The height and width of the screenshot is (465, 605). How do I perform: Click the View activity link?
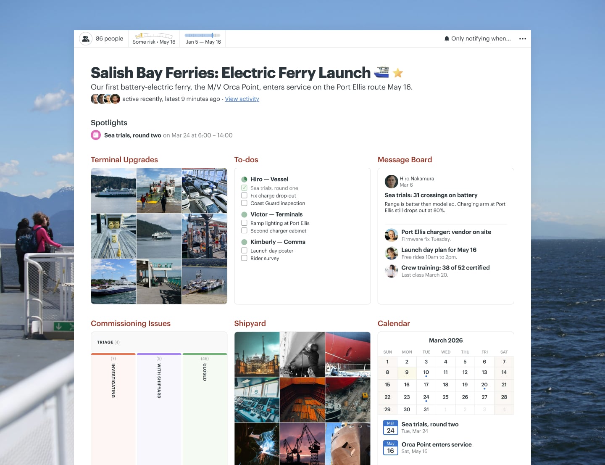242,99
